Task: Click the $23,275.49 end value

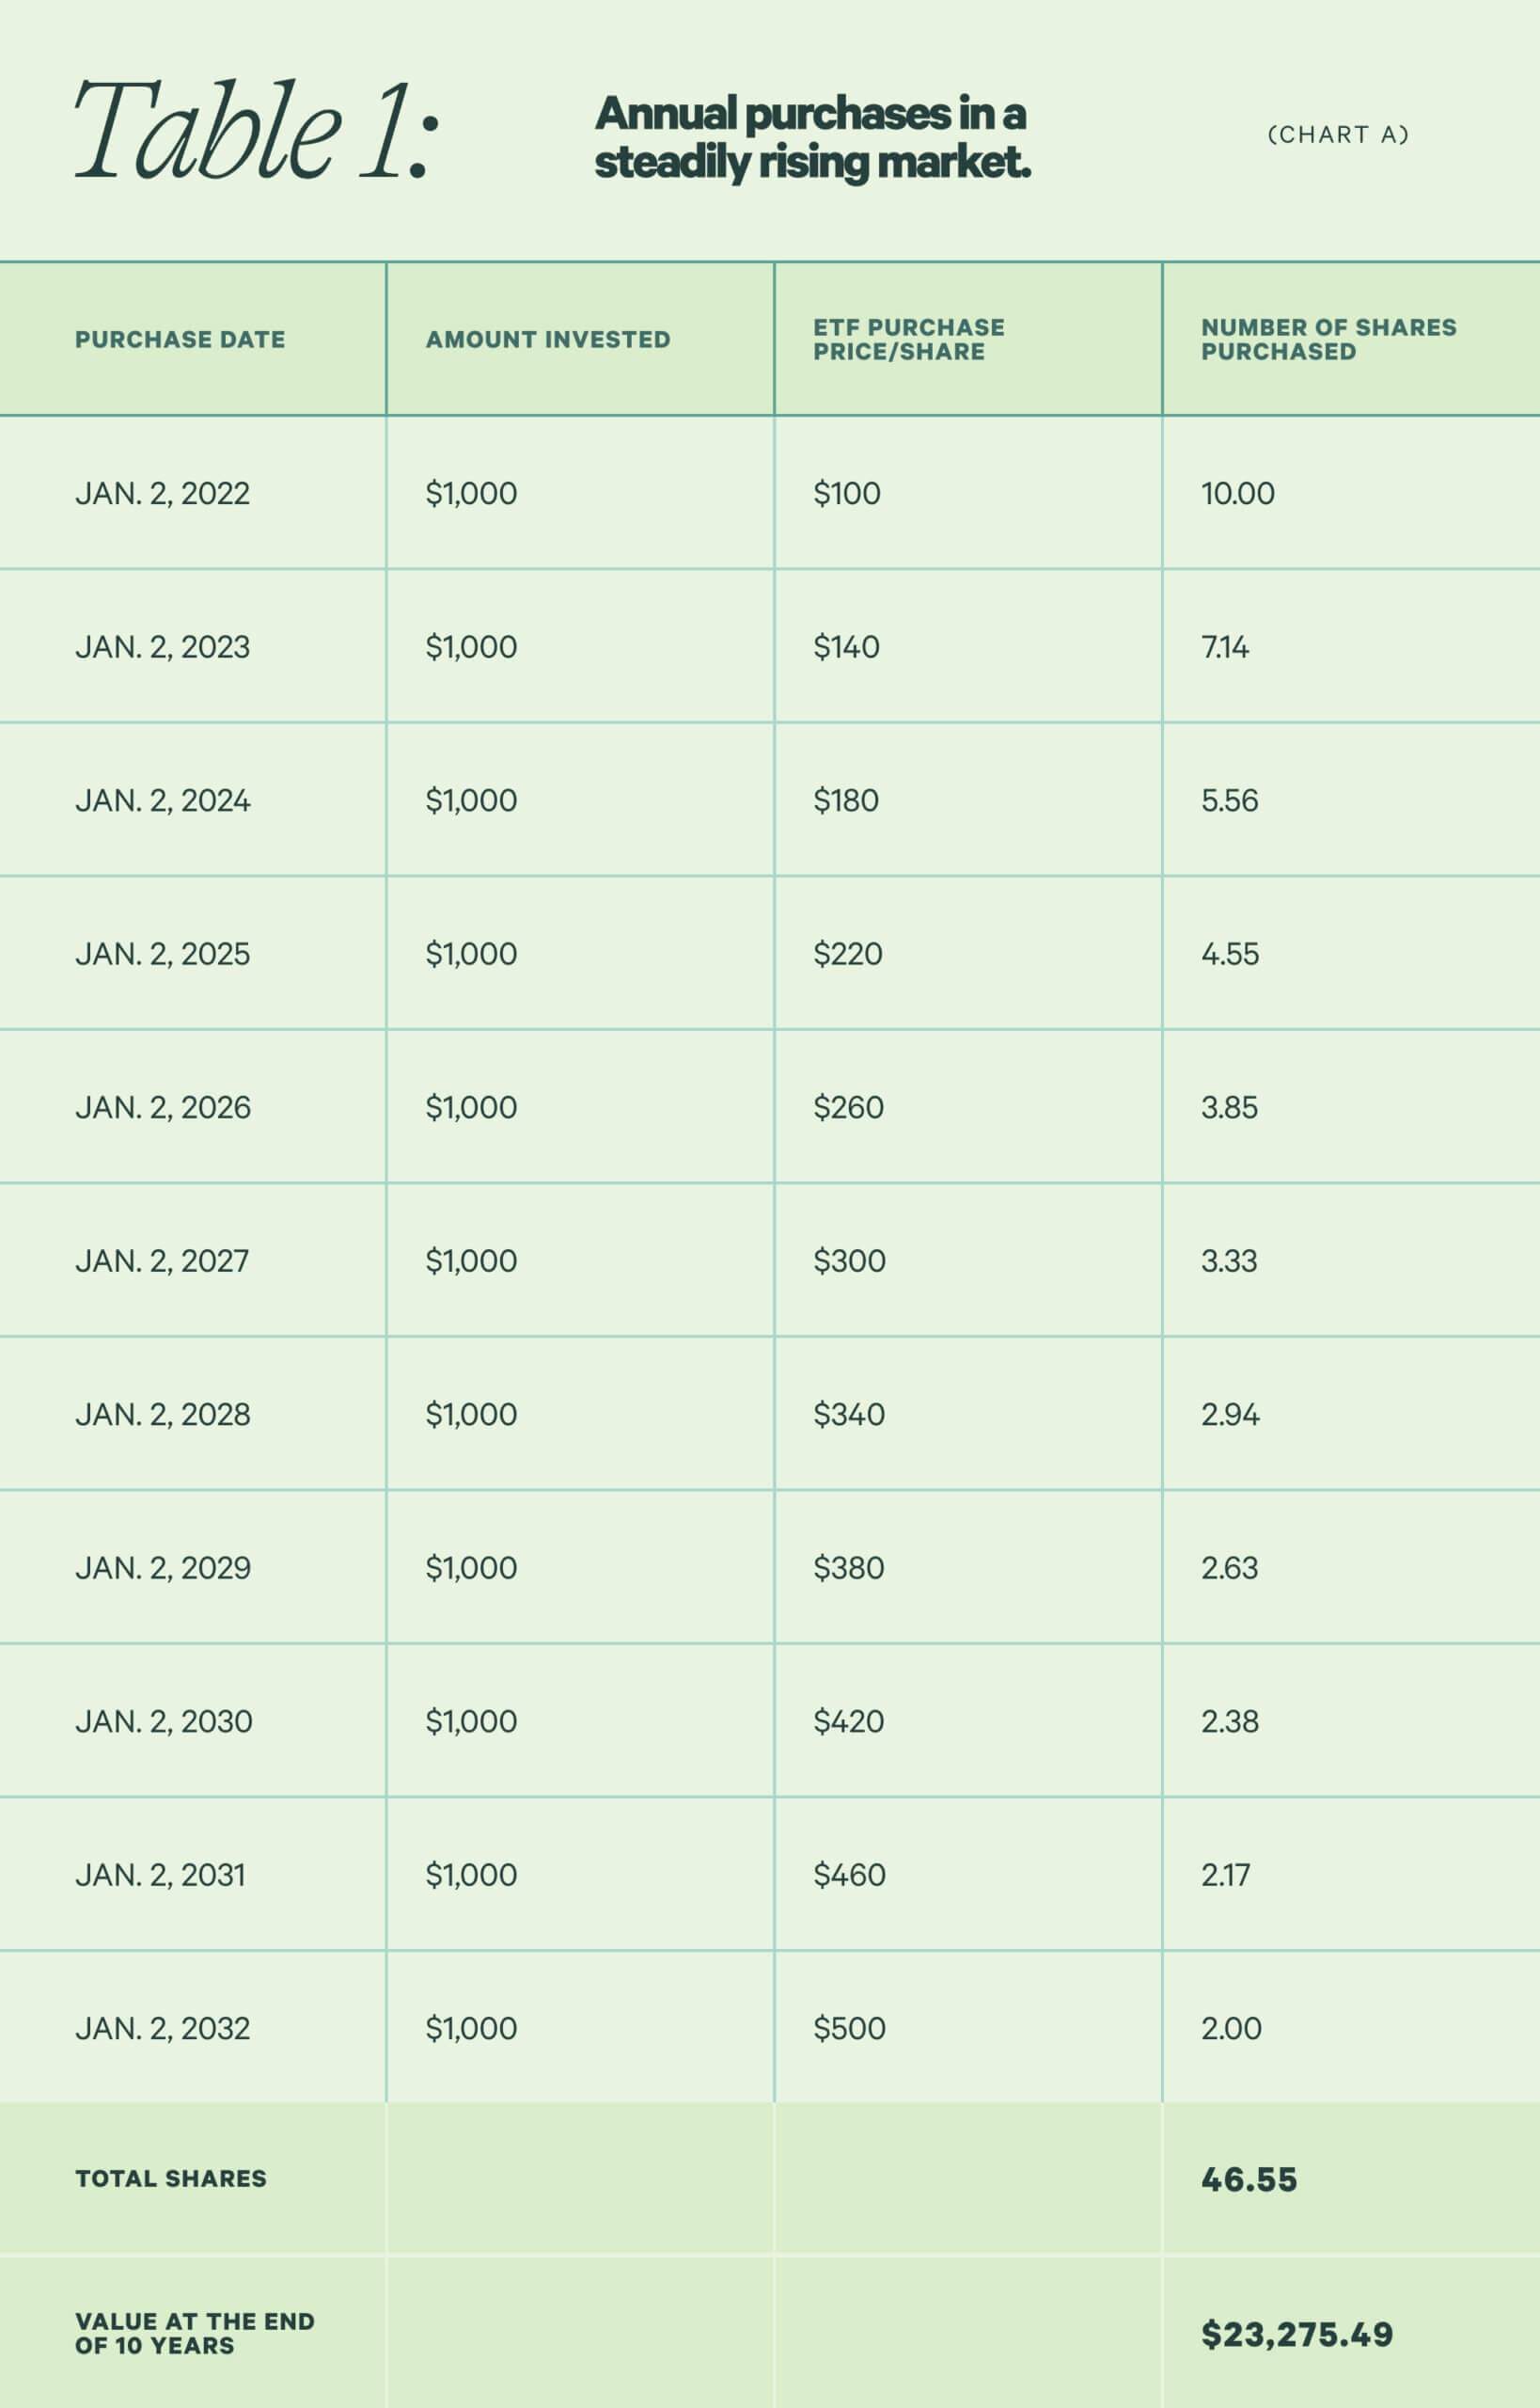Action: coord(1296,2334)
